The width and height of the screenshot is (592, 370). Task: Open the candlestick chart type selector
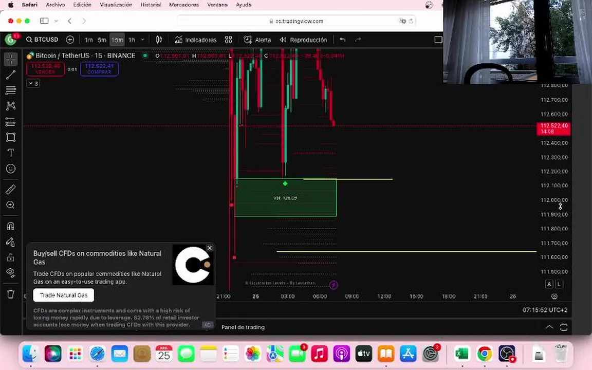[159, 40]
